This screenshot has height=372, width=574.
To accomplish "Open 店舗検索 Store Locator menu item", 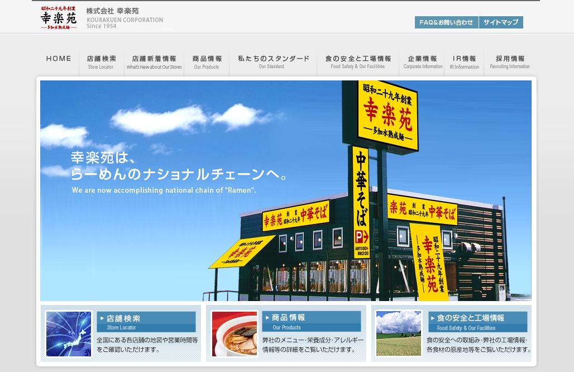I will (x=102, y=62).
